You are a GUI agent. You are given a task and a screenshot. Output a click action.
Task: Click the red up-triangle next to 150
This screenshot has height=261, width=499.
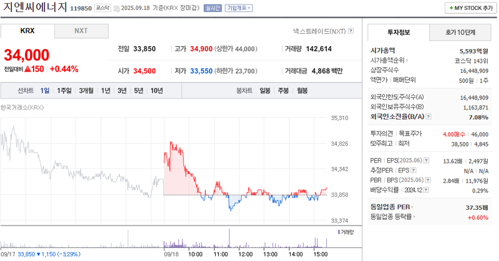pyautogui.click(x=27, y=69)
